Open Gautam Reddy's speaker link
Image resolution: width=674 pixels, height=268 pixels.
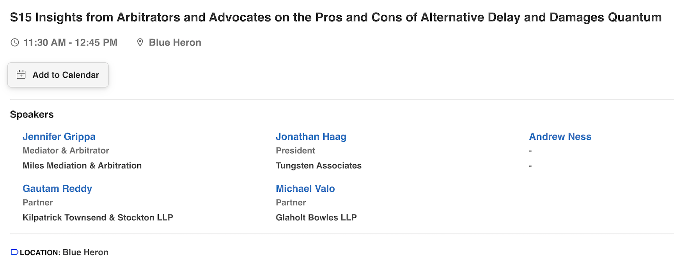57,189
